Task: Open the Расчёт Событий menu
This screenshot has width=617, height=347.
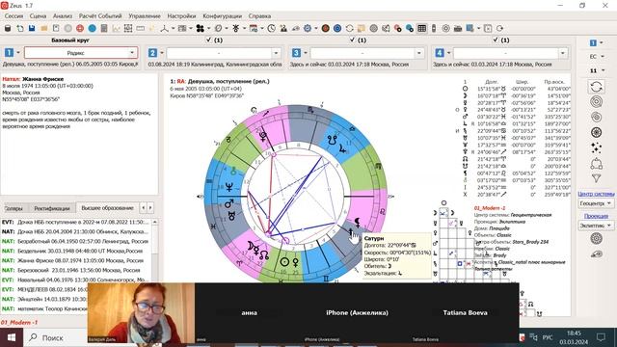Action: point(100,16)
